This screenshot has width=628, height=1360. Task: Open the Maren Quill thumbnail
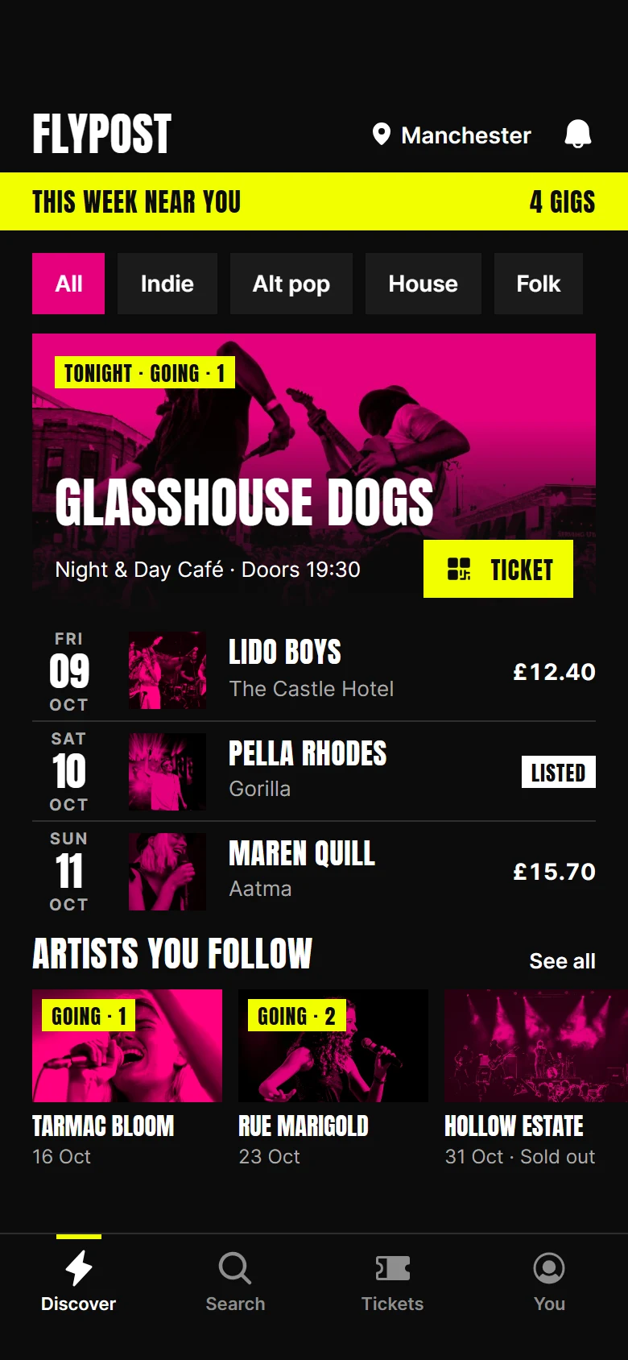167,872
